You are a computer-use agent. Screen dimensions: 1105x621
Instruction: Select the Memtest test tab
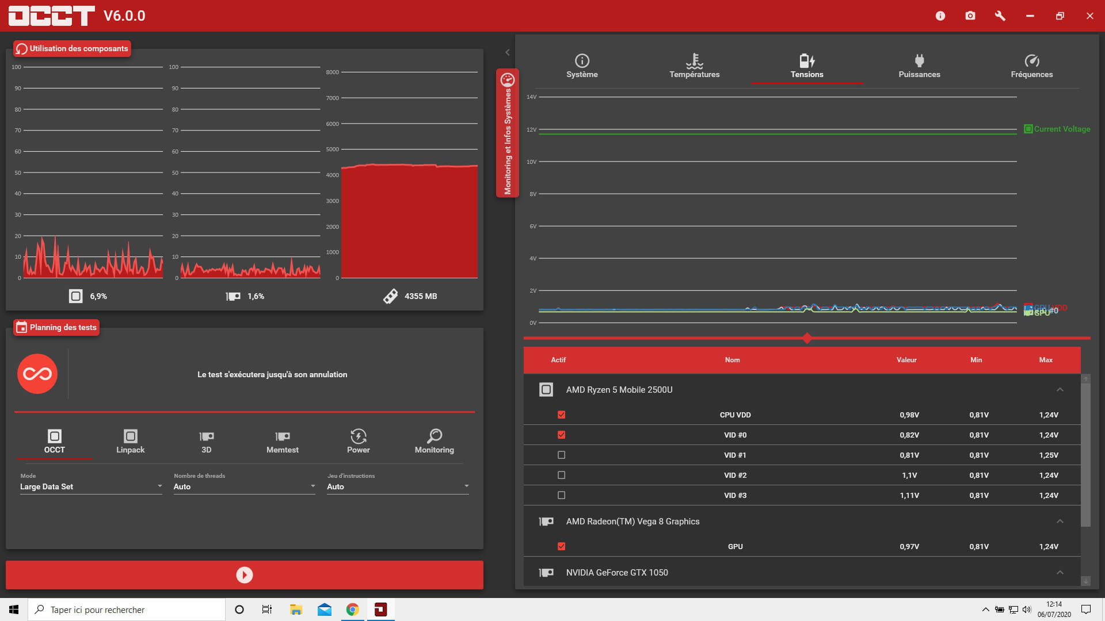(283, 442)
